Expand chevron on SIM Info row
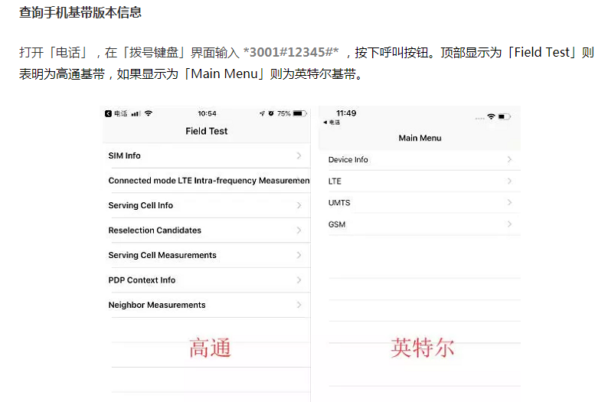 coord(299,155)
